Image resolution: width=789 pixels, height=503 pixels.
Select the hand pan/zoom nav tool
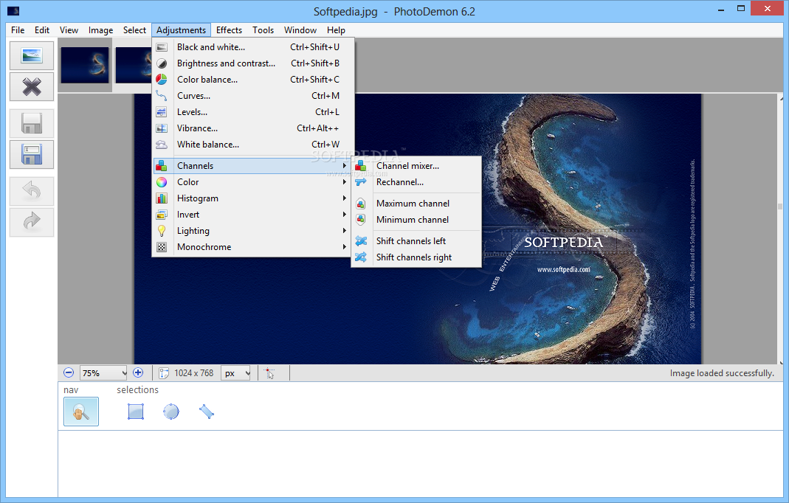[x=81, y=412]
